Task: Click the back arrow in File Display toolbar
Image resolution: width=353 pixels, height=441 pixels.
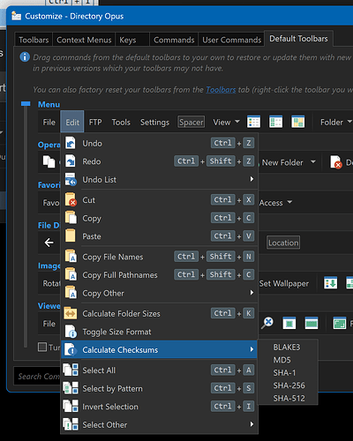Action: coord(49,243)
